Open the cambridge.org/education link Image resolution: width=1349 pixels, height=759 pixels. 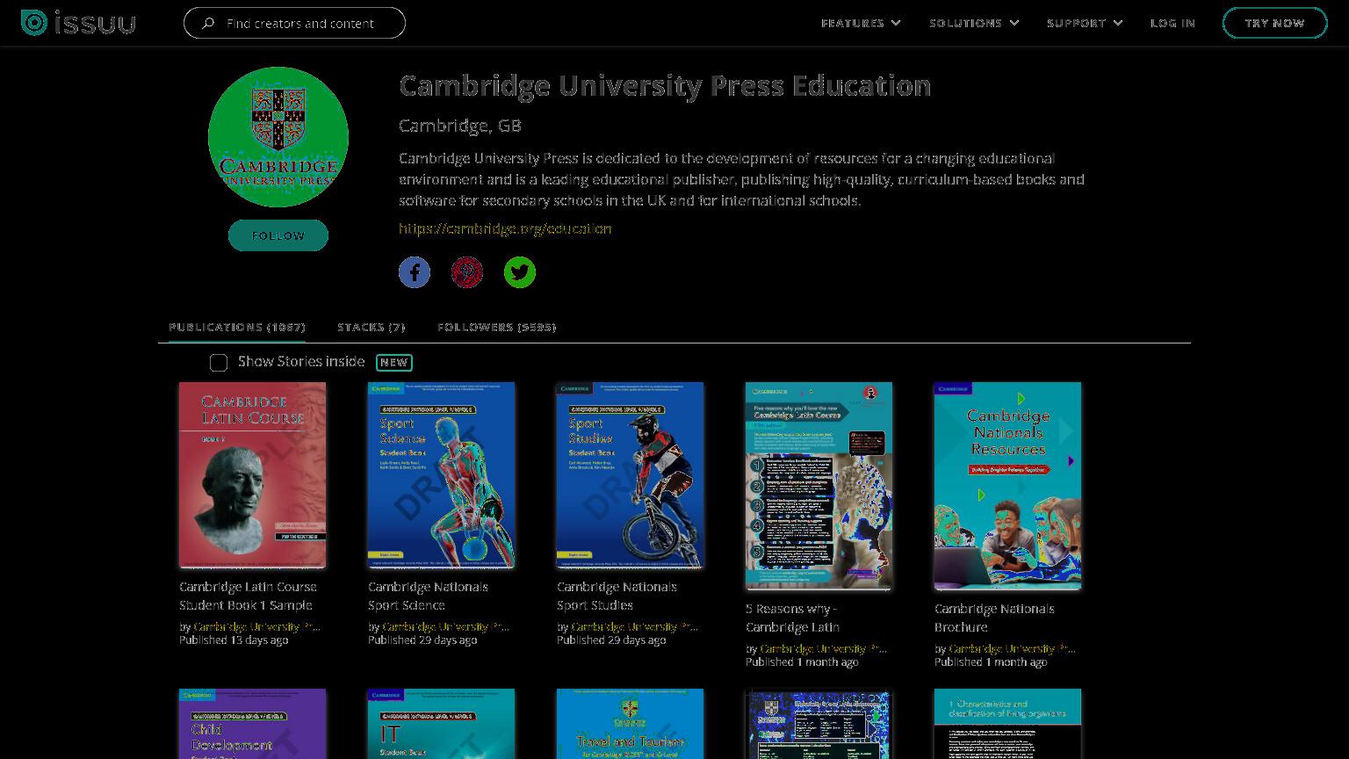(x=505, y=228)
